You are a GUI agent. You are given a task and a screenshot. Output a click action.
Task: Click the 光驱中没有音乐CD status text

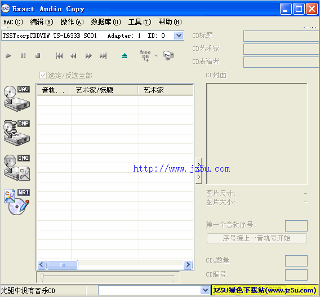pyautogui.click(x=28, y=290)
